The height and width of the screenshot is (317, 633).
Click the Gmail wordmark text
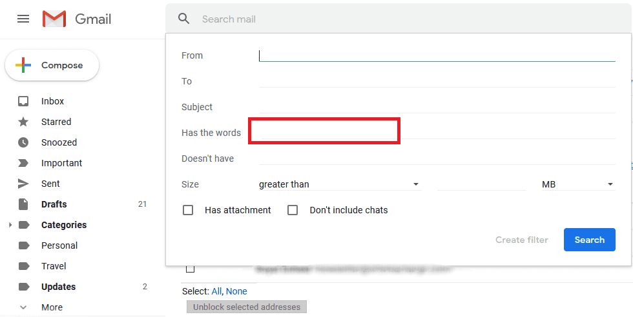[x=93, y=19]
